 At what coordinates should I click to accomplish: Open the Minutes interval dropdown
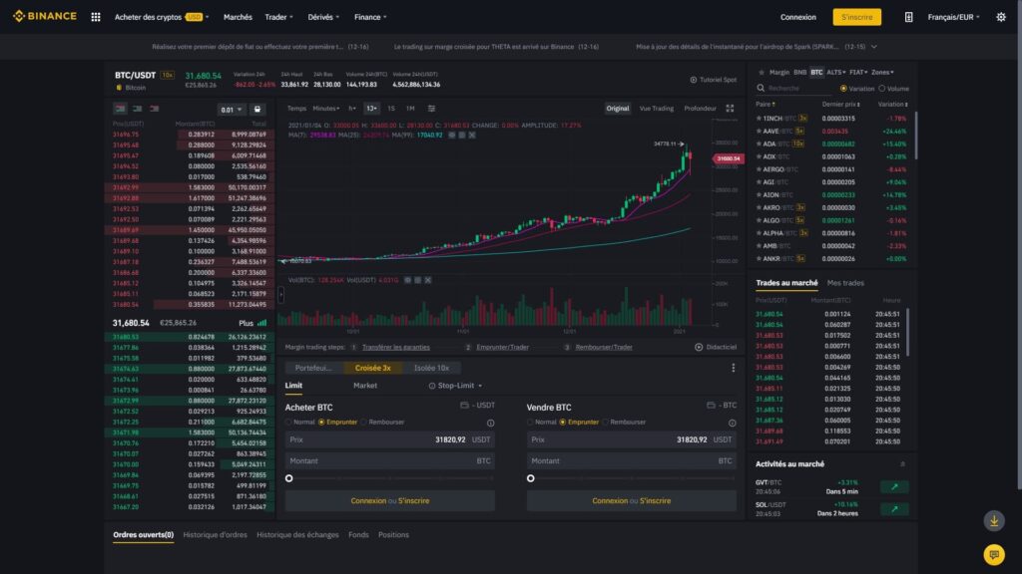326,109
